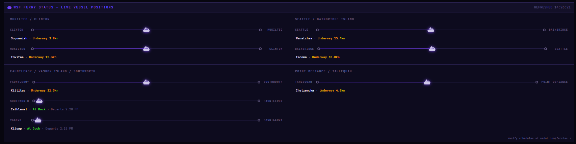Click Cathlamet's At Dock status
Image resolution: width=576 pixels, height=144 pixels.
click(x=39, y=109)
